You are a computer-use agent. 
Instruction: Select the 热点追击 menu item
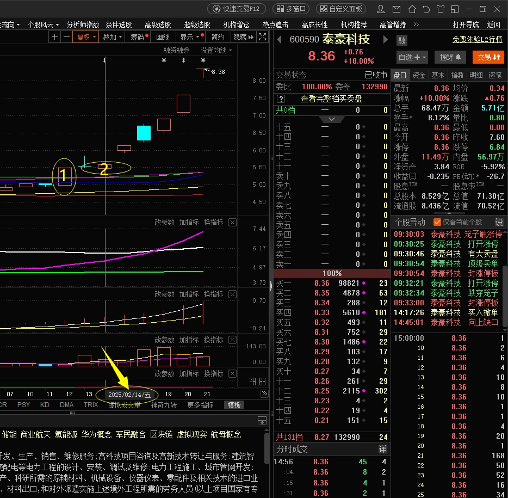[275, 24]
